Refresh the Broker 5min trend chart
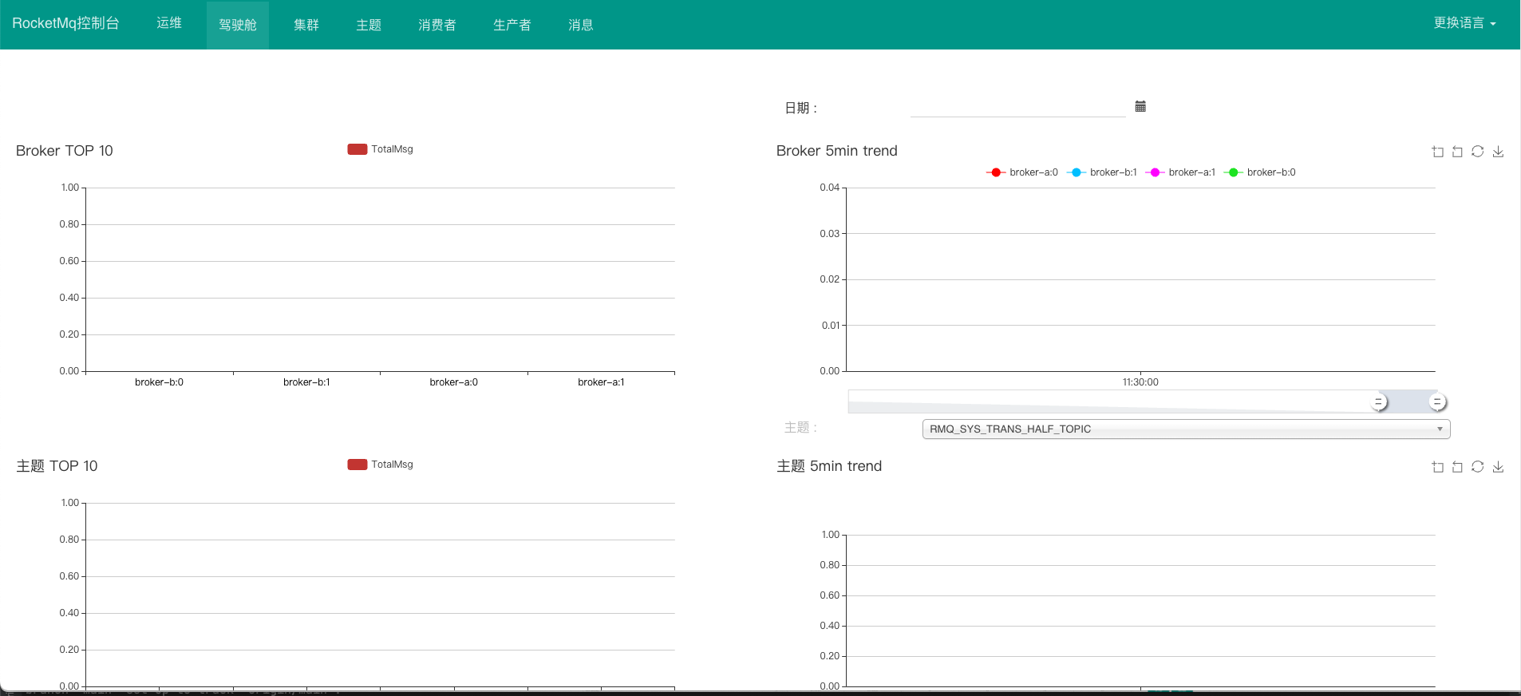The height and width of the screenshot is (696, 1521). [1478, 152]
